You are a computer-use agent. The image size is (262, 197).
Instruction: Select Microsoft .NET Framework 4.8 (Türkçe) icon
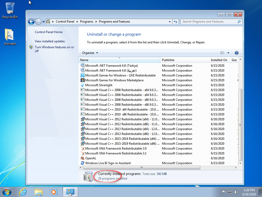[83, 65]
